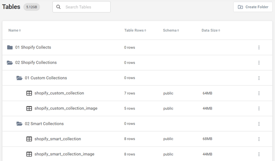
Task: Click the Tables page heading
Action: click(x=11, y=7)
